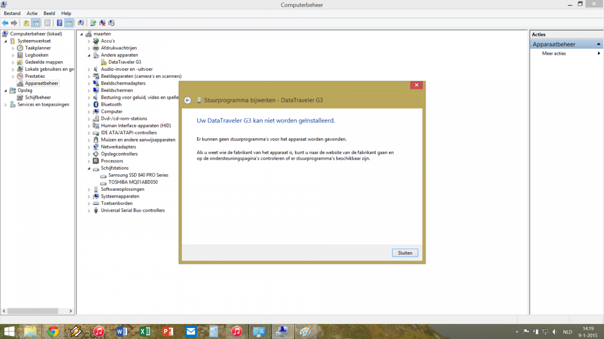The width and height of the screenshot is (604, 339).
Task: Click the grey Forward arrow in toolbar
Action: [14, 23]
